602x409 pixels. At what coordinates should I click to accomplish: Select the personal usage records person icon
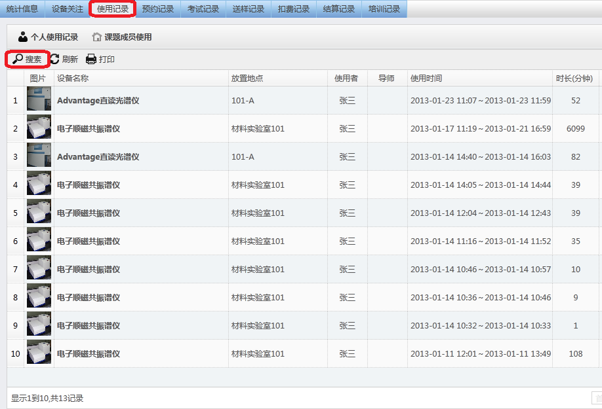(23, 37)
